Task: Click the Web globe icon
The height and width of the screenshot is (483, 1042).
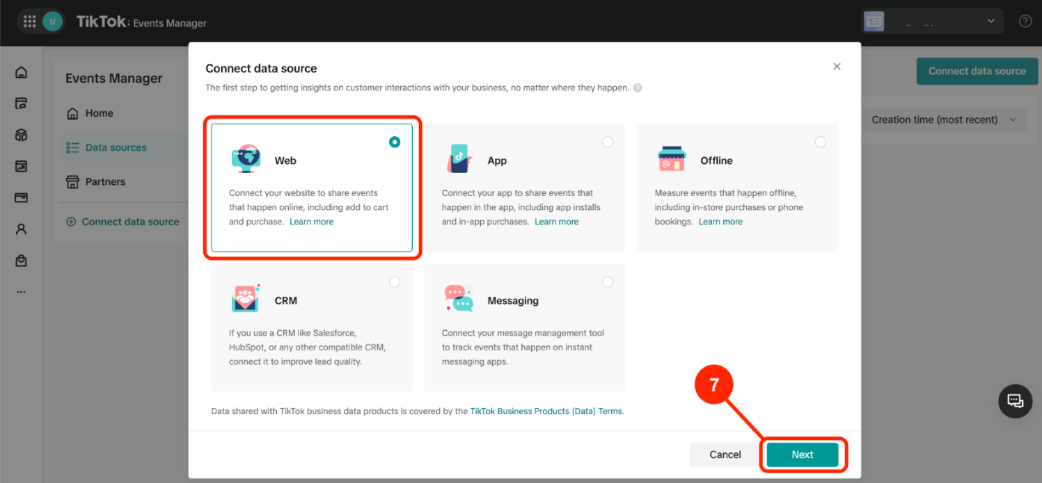Action: tap(246, 159)
